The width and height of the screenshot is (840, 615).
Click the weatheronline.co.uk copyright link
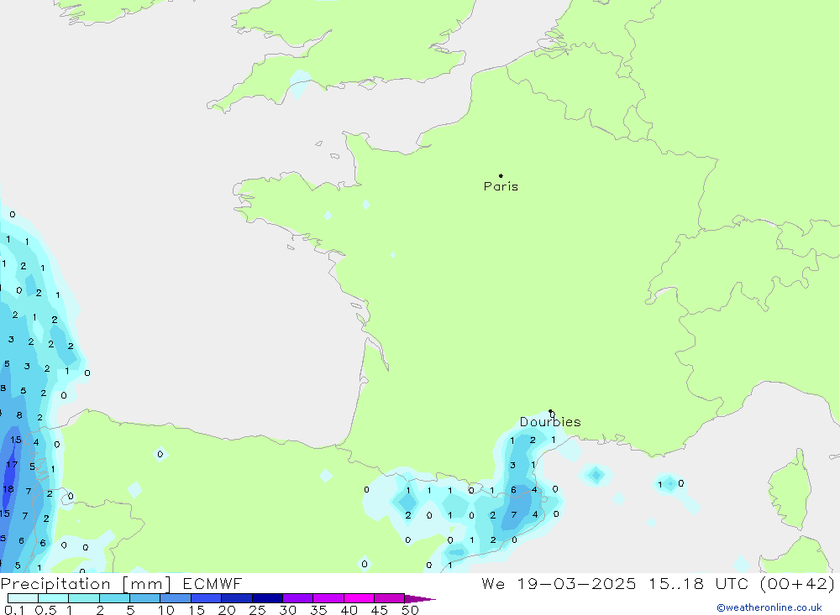tap(769, 607)
